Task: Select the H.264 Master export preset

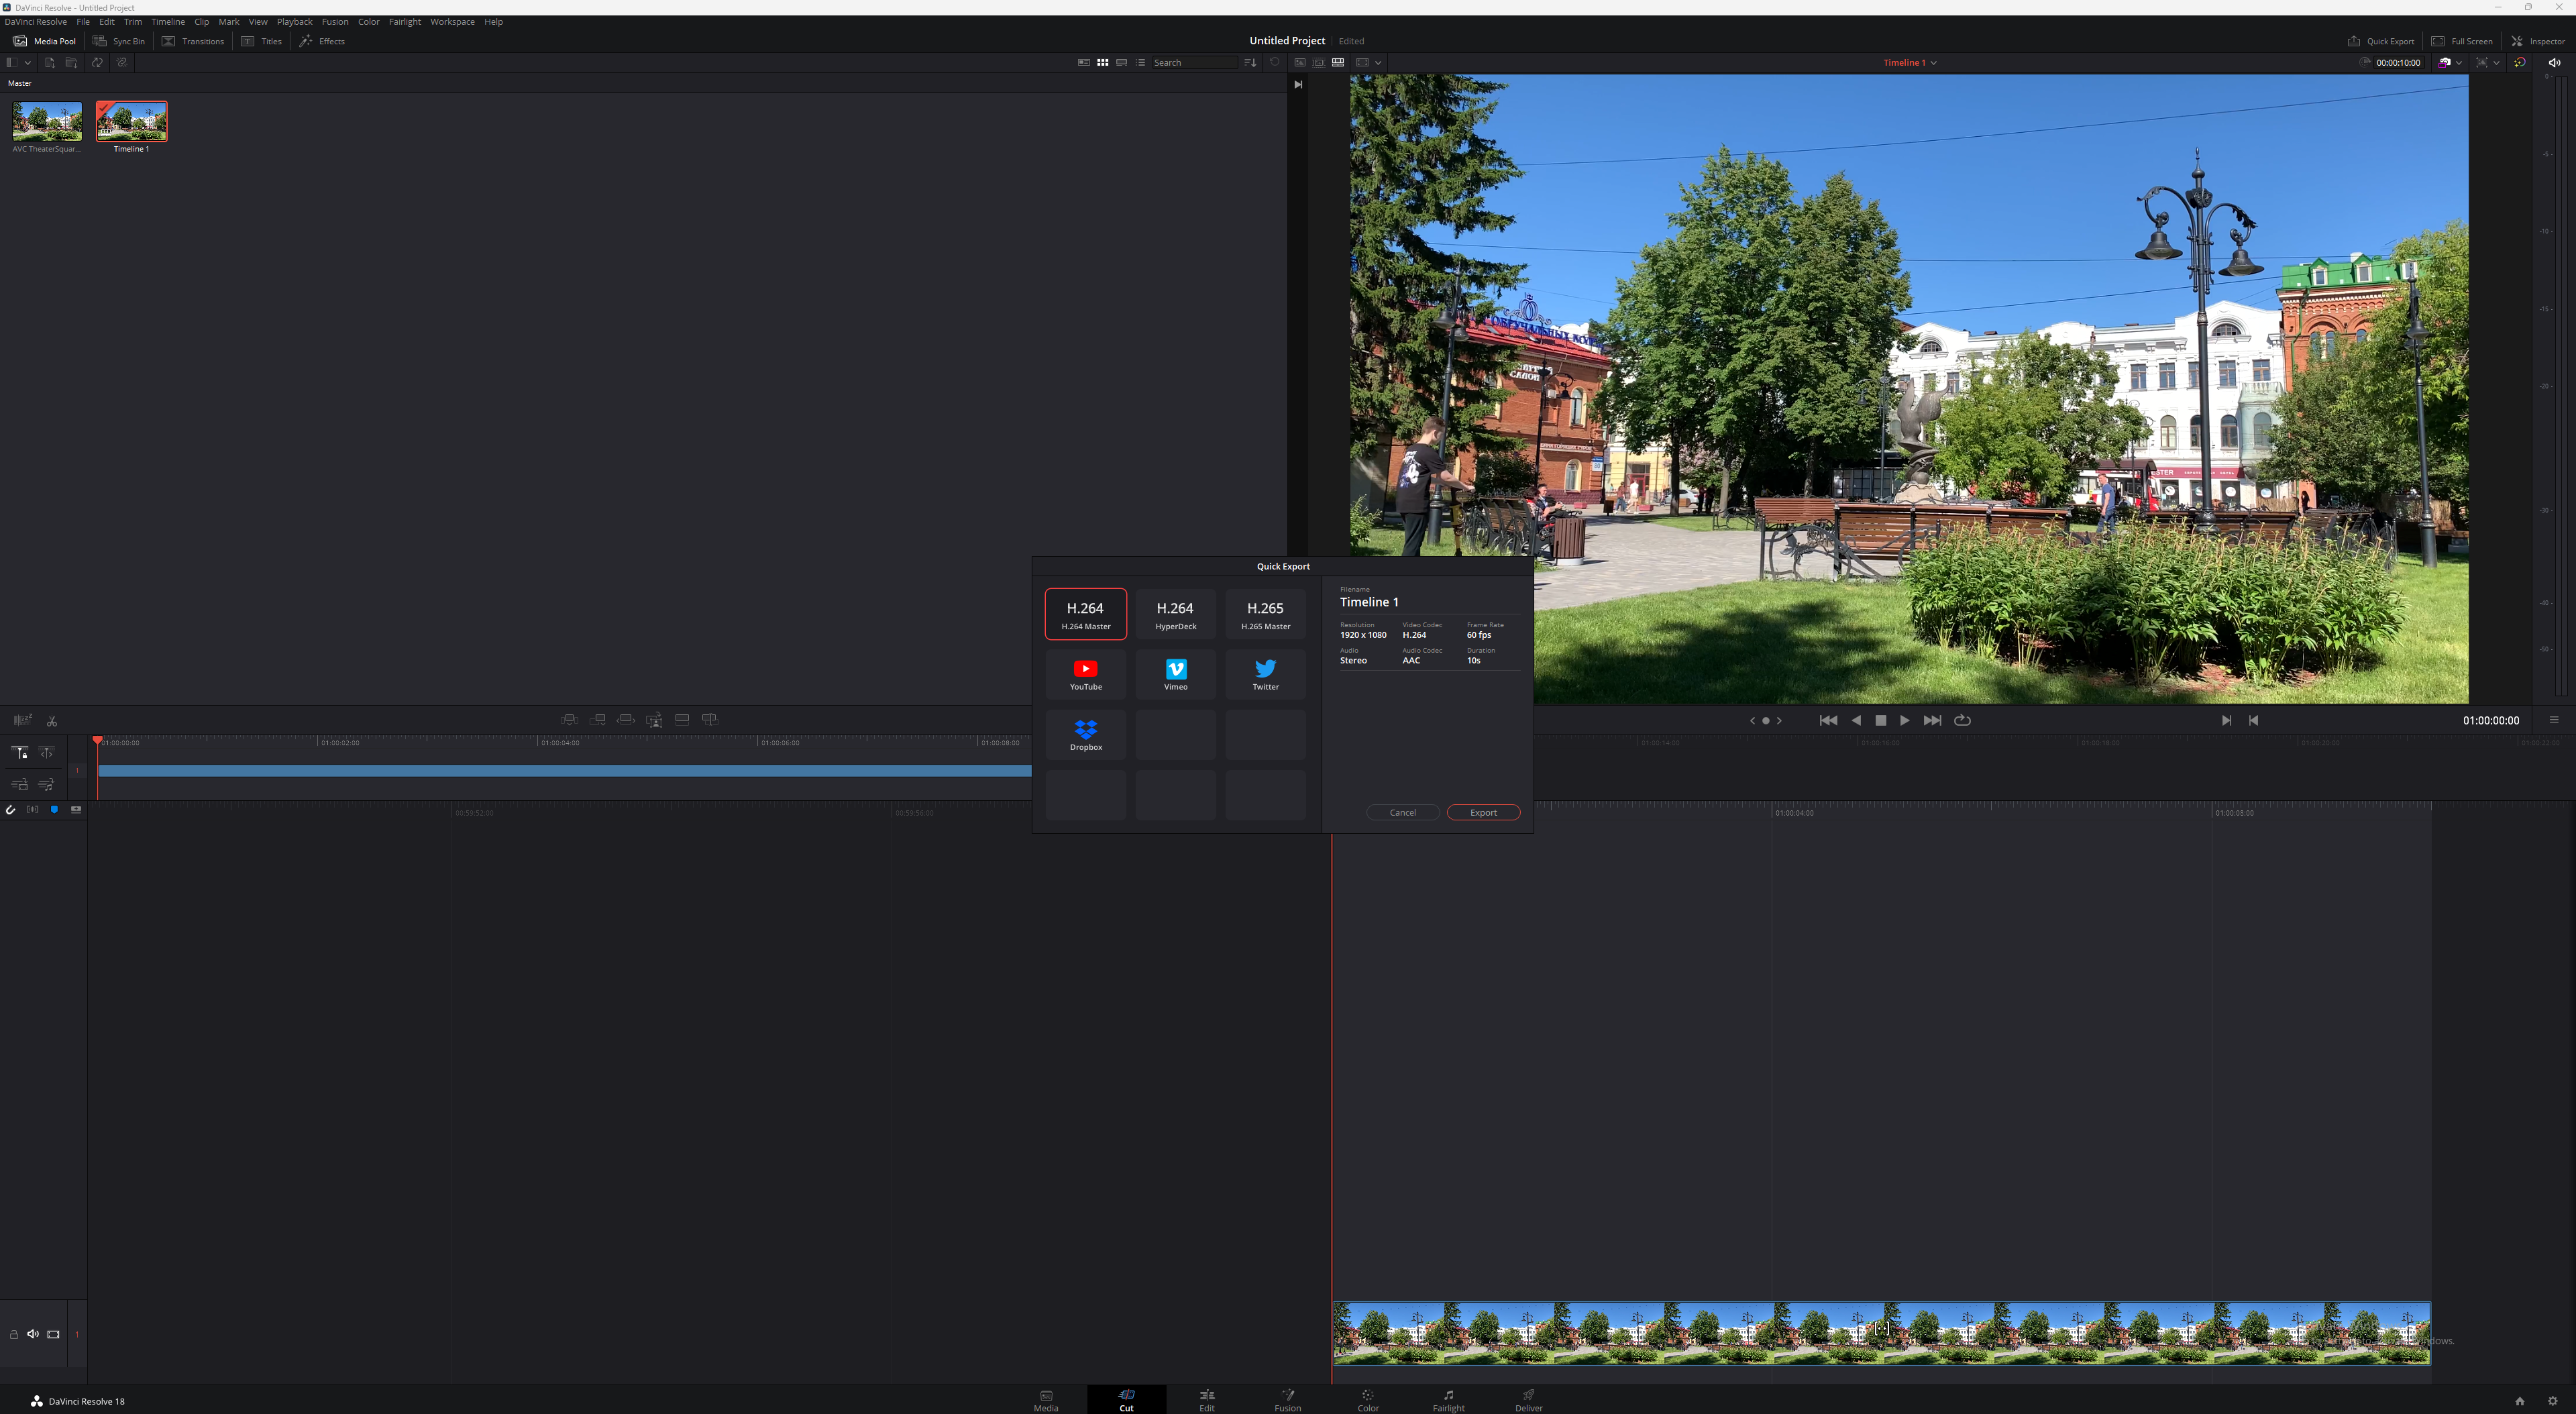Action: 1085,614
